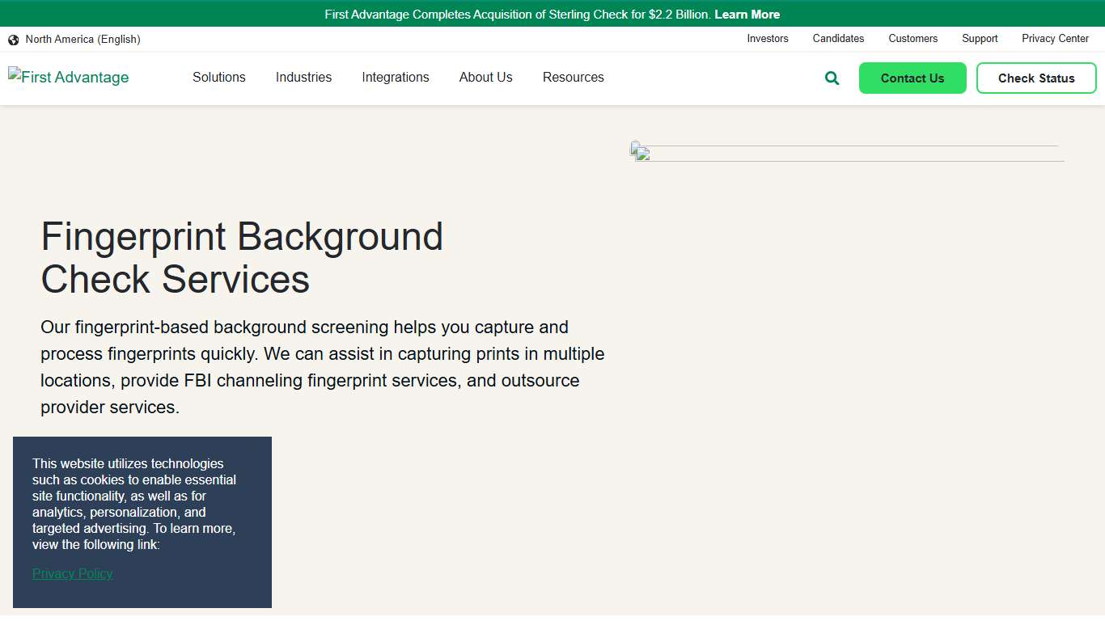The image size is (1105, 621).
Task: Click the globe icon next to region selector
Action: coord(13,39)
